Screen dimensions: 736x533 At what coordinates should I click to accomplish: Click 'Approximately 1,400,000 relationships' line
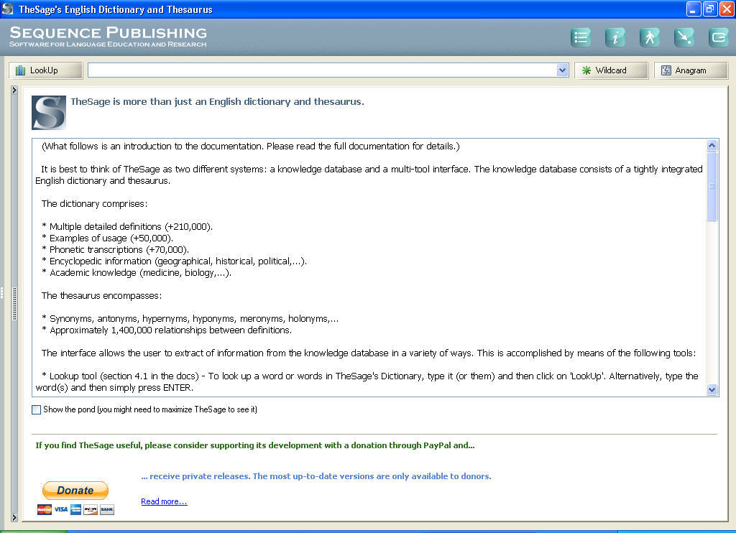click(167, 330)
